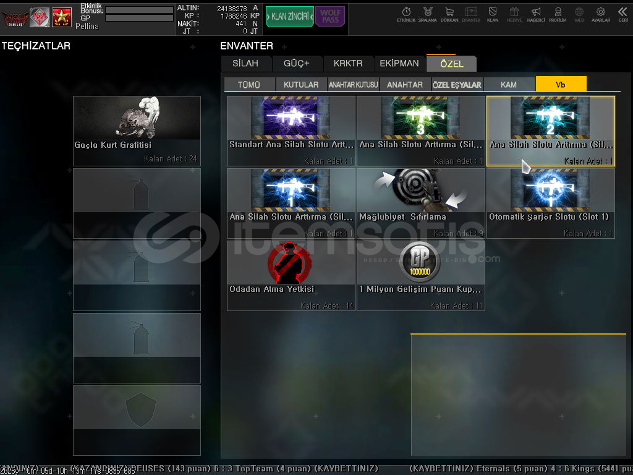Viewport: 633px width, 475px height.
Task: Switch to the GÜÇ+ inventory tab
Action: [296, 64]
